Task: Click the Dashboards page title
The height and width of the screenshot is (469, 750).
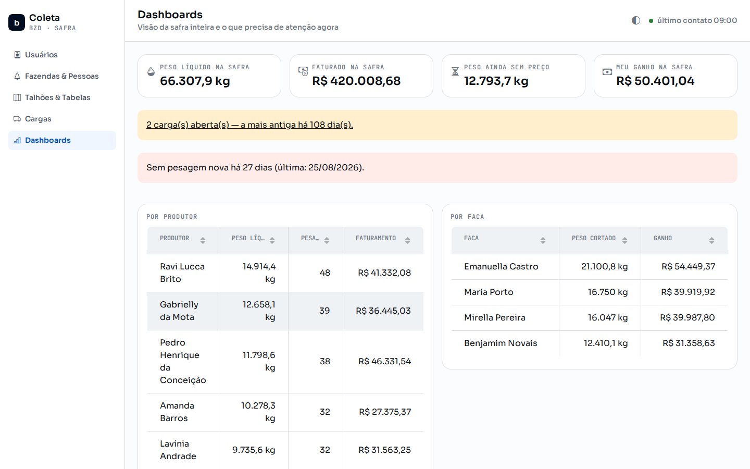Action: click(170, 15)
